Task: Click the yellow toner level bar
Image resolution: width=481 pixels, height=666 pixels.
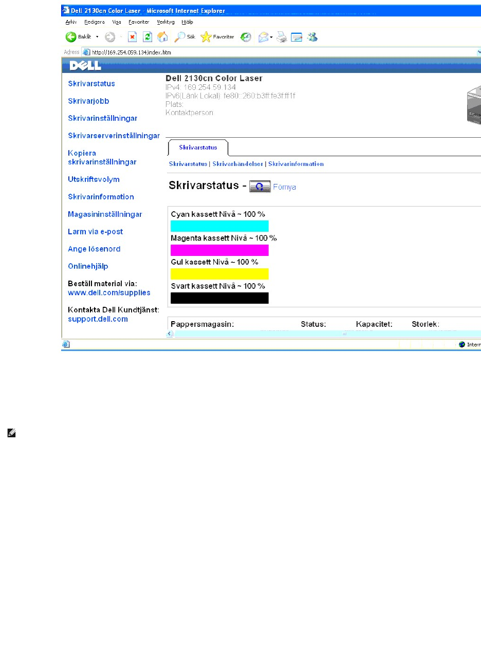Action: coord(219,274)
